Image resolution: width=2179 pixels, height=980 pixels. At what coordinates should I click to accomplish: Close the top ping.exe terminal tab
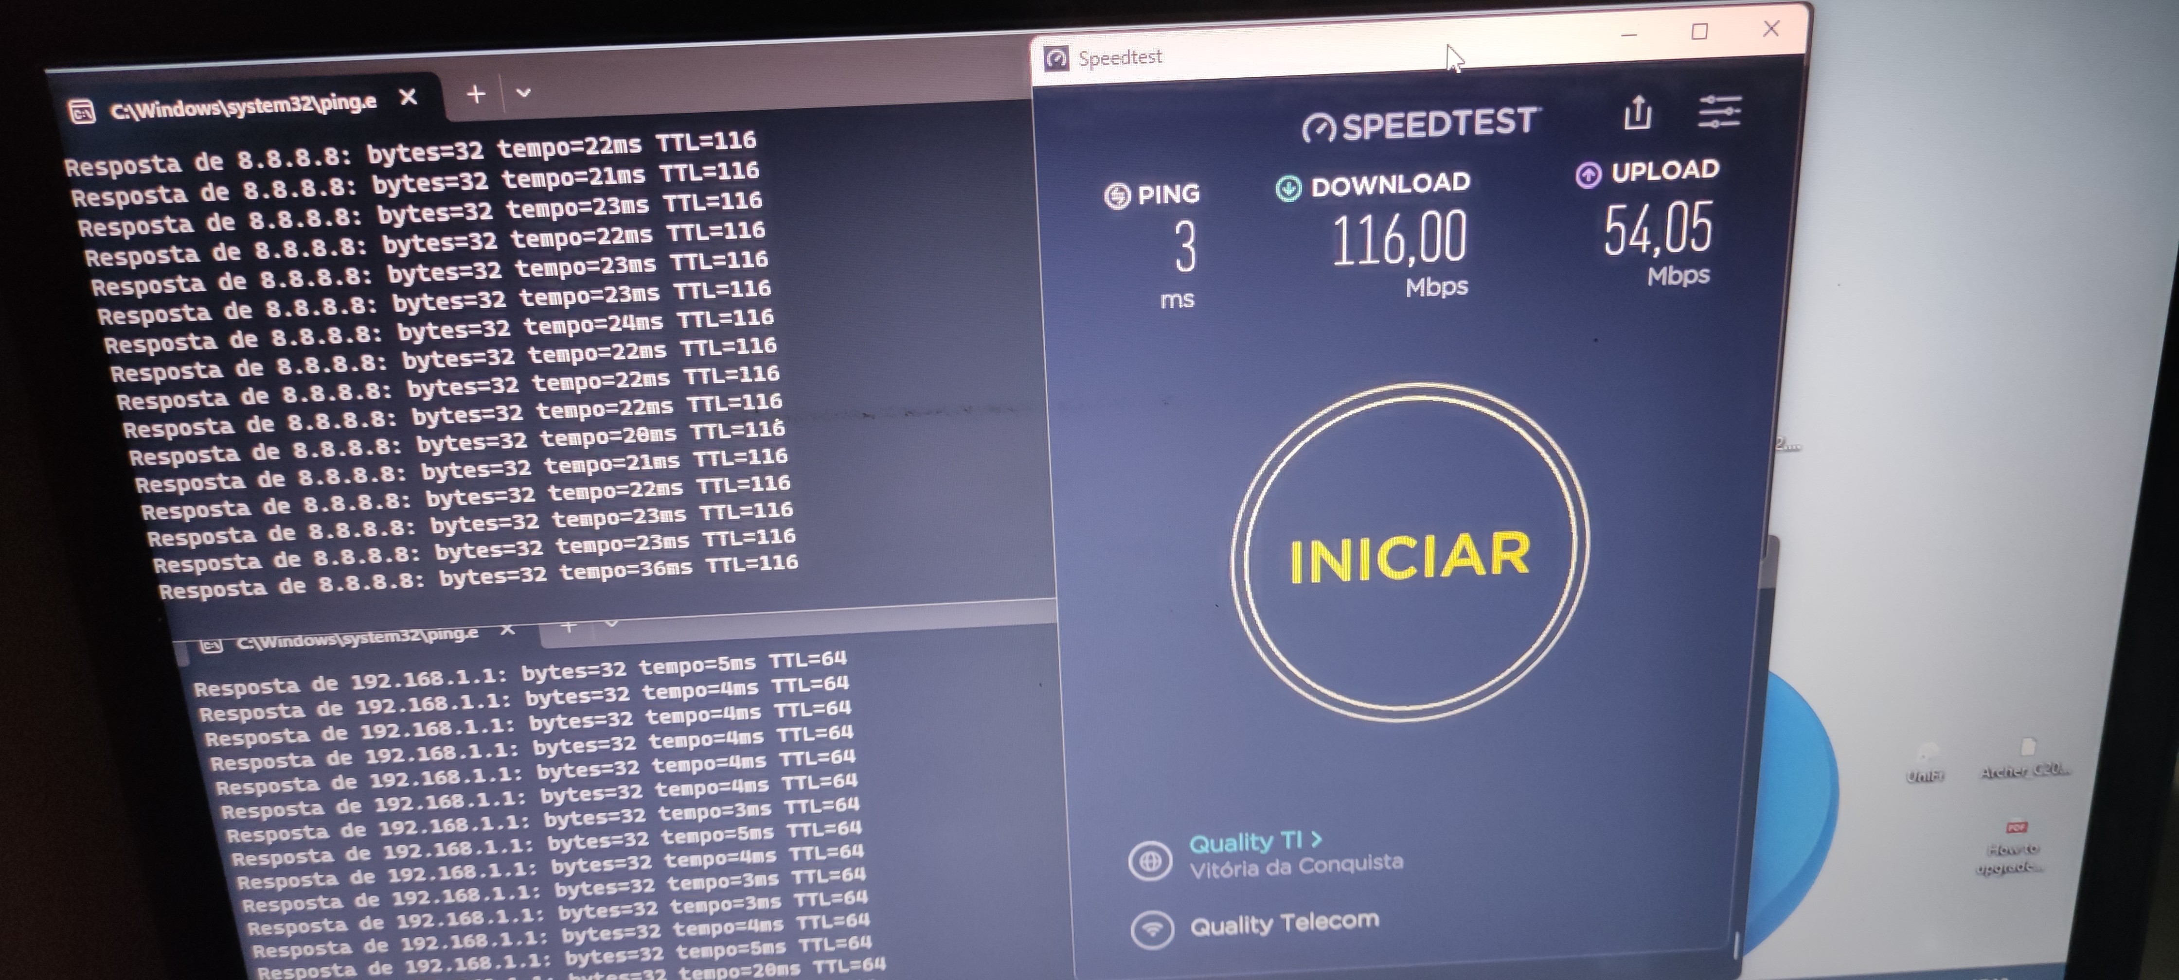click(408, 97)
